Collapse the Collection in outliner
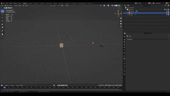Image resolution: width=170 pixels, height=96 pixels. 126,10
